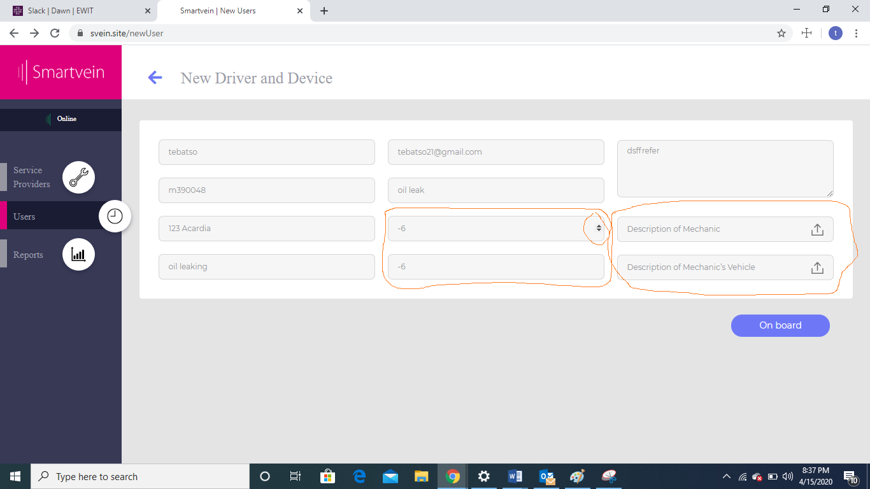The image size is (870, 489).
Task: Open the Chrome profile avatar menu
Action: (x=836, y=33)
